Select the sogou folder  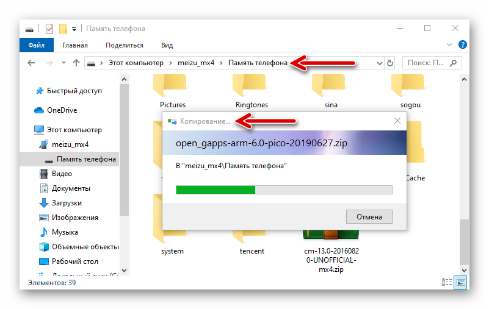(x=410, y=91)
